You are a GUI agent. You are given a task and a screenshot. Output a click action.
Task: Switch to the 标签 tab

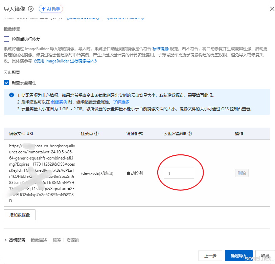(56, 240)
